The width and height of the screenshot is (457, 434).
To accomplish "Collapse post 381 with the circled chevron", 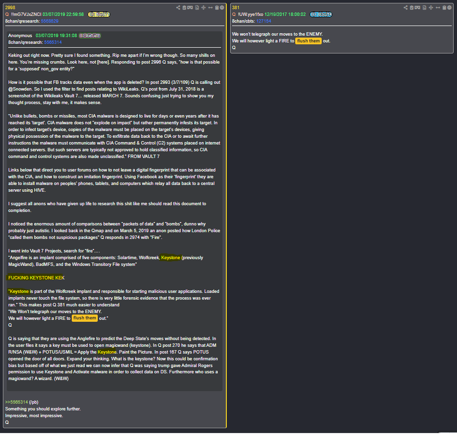I will [x=449, y=8].
